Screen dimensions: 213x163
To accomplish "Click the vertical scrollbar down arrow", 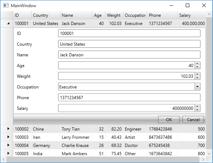I will (x=209, y=154).
